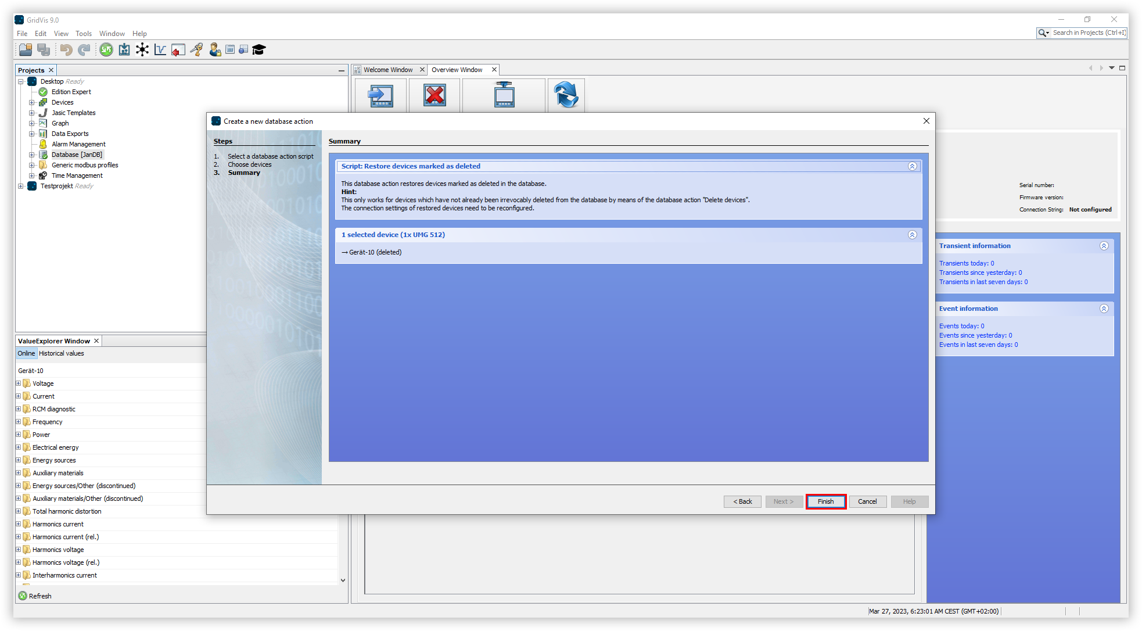The height and width of the screenshot is (631, 1142).
Task: Click the green synchronize toolbar icon
Action: coord(106,50)
